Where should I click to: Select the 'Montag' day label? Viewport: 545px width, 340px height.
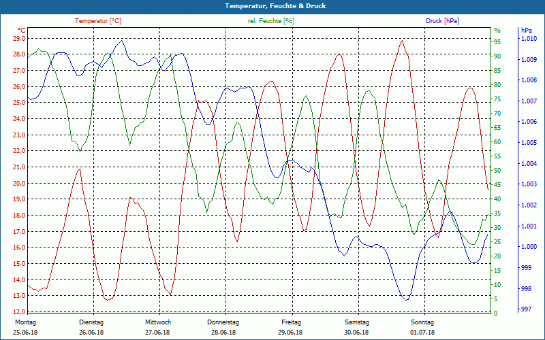tap(25, 322)
